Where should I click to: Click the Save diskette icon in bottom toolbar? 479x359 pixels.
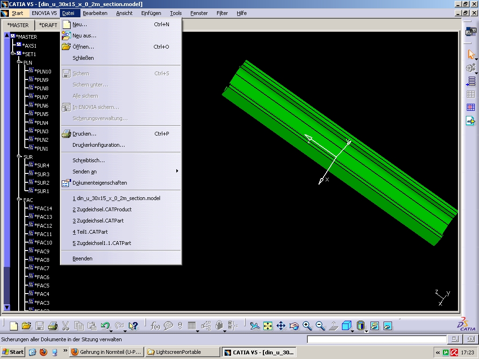[40, 326]
